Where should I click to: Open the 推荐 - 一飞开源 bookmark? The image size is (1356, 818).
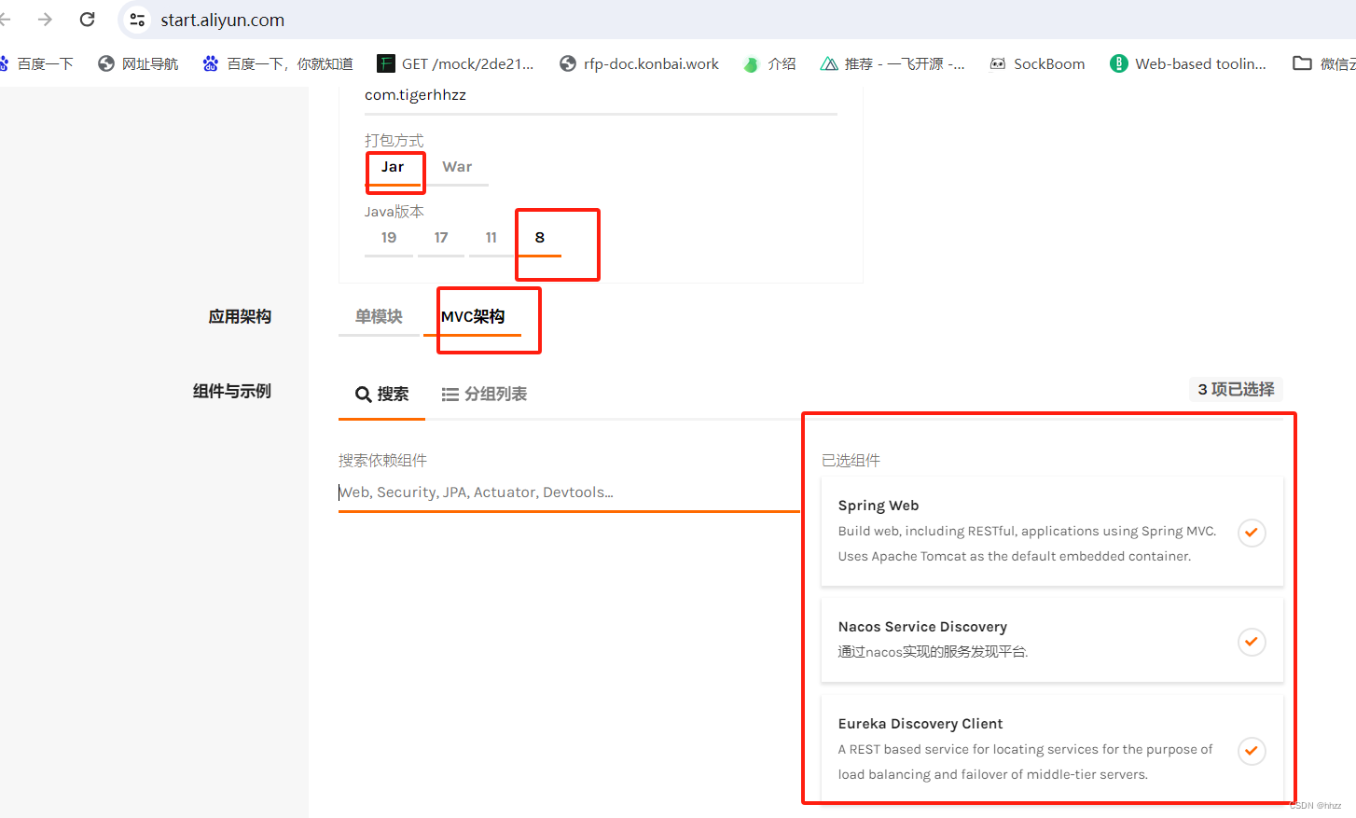pyautogui.click(x=892, y=63)
